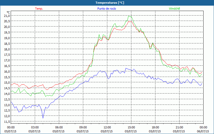Click the 16,5 y-axis value
This screenshot has height=134, width=214.
coord(7,66)
